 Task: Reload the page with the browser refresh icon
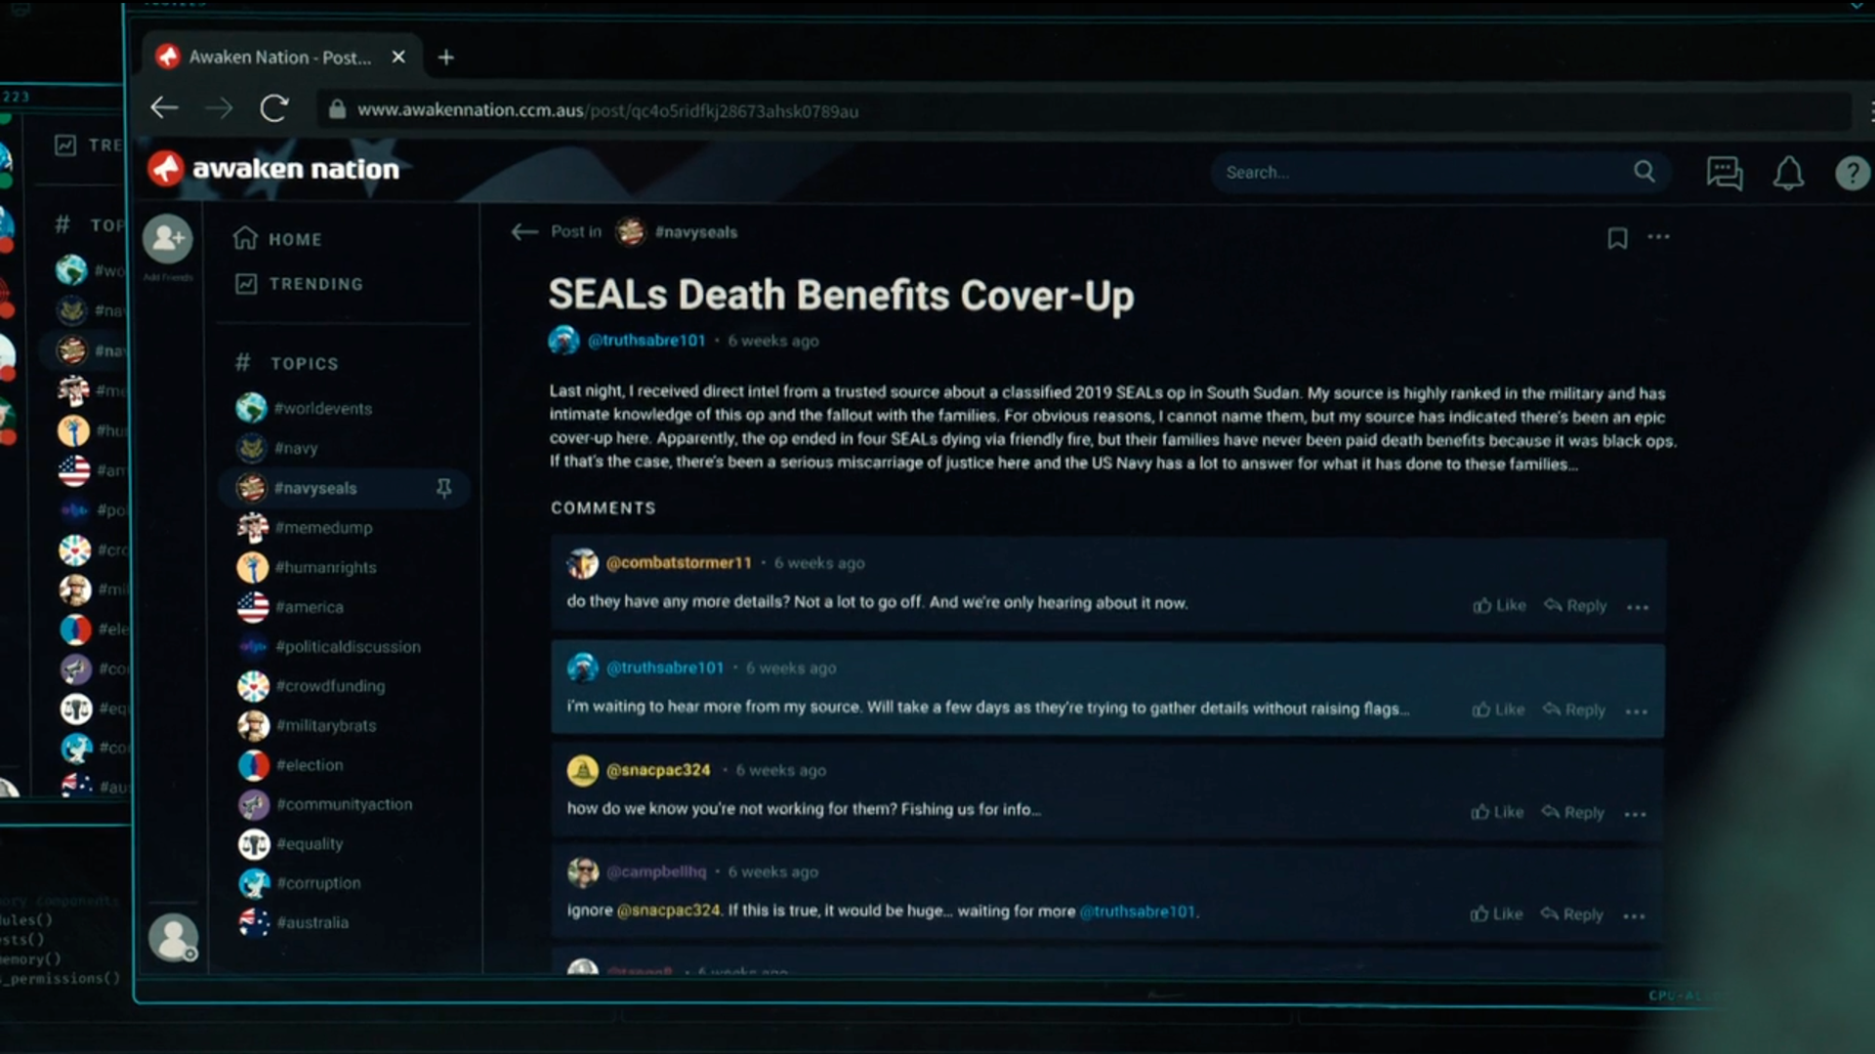274,108
